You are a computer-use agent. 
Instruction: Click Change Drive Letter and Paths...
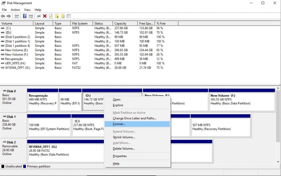(134, 119)
